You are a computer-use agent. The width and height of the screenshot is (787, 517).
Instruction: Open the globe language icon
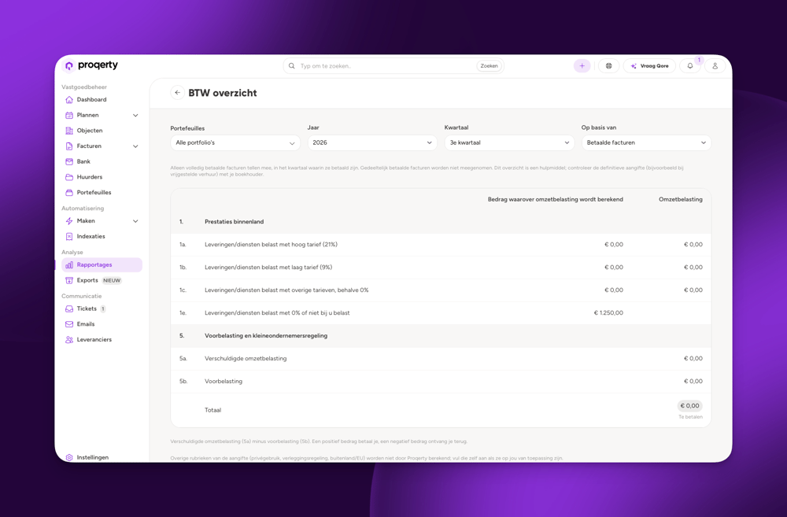point(608,66)
